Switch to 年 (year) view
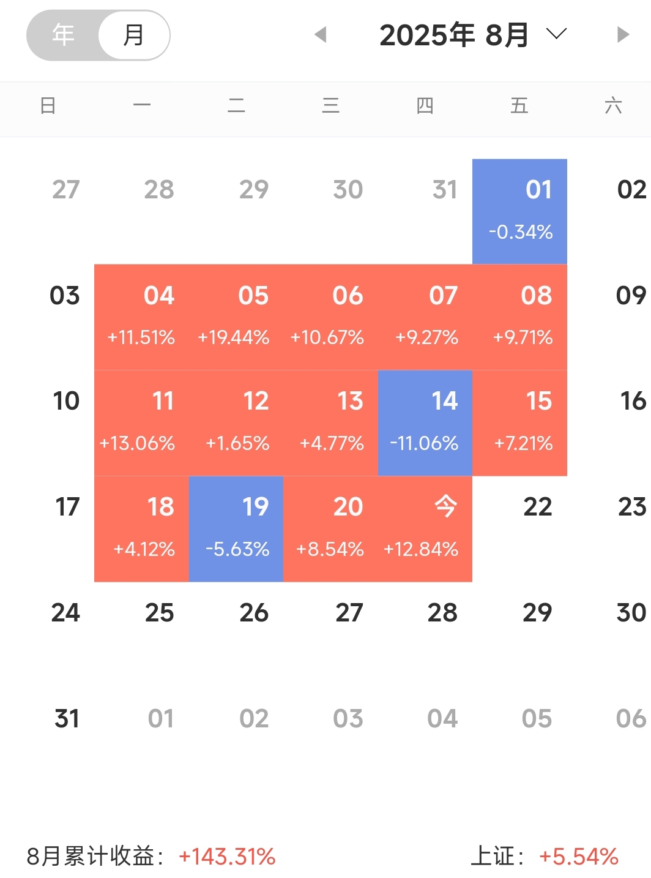The width and height of the screenshot is (651, 878). [x=63, y=35]
